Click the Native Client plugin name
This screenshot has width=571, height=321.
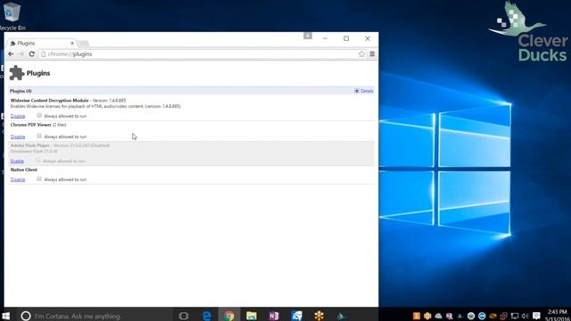24,169
